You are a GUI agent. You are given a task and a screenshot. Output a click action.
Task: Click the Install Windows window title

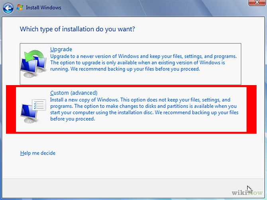[x=43, y=8]
